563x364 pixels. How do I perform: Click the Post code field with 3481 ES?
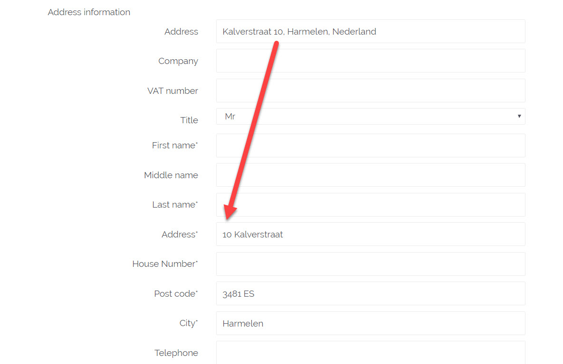[371, 293]
